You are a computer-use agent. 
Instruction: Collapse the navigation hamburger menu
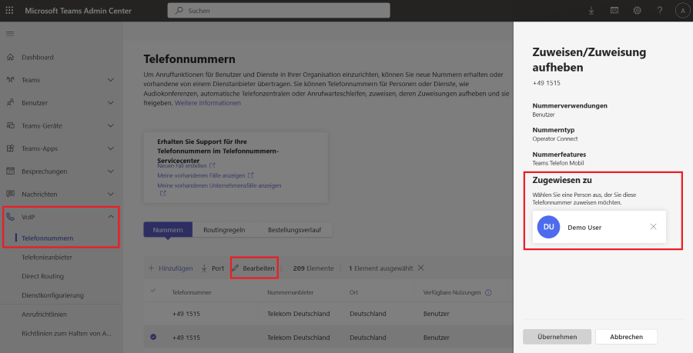[x=10, y=34]
